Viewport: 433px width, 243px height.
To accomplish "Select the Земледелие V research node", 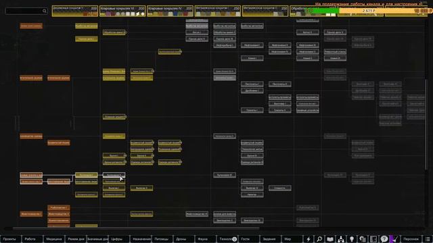I will [x=225, y=221].
